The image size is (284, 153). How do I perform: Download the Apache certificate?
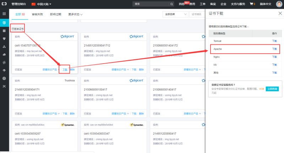(274, 49)
